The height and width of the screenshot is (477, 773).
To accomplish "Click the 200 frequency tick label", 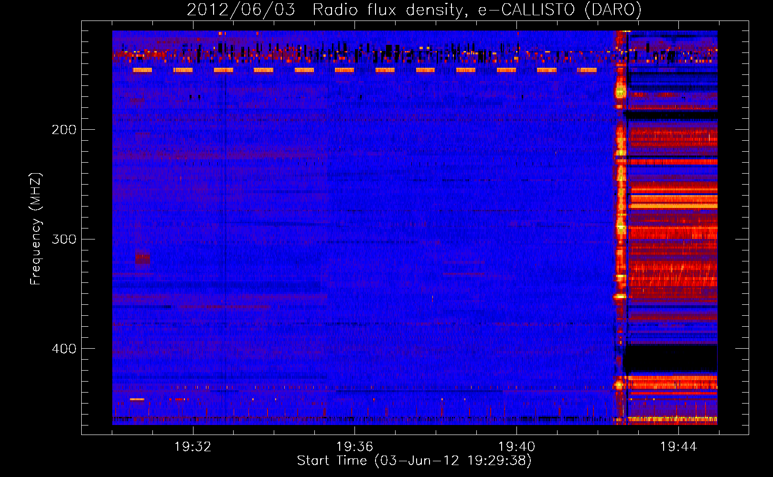I will [64, 130].
